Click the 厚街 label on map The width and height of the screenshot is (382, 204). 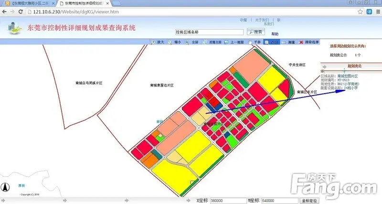pyautogui.click(x=21, y=185)
